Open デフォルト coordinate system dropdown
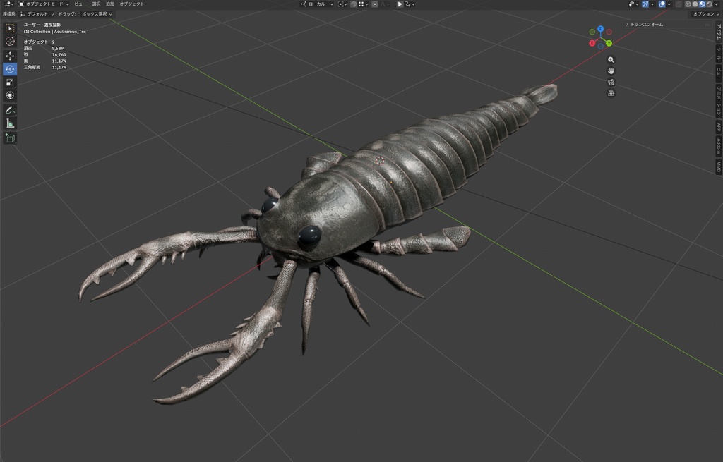The width and height of the screenshot is (723, 462). 37,14
